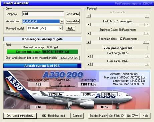
Task: Click OK - Load immediately
Action: click(x=20, y=116)
